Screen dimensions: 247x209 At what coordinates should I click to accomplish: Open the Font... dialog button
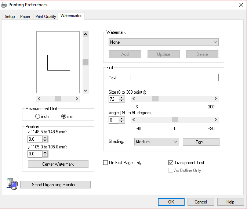(x=201, y=142)
